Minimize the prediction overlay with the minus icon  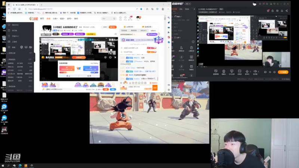[x=110, y=57]
